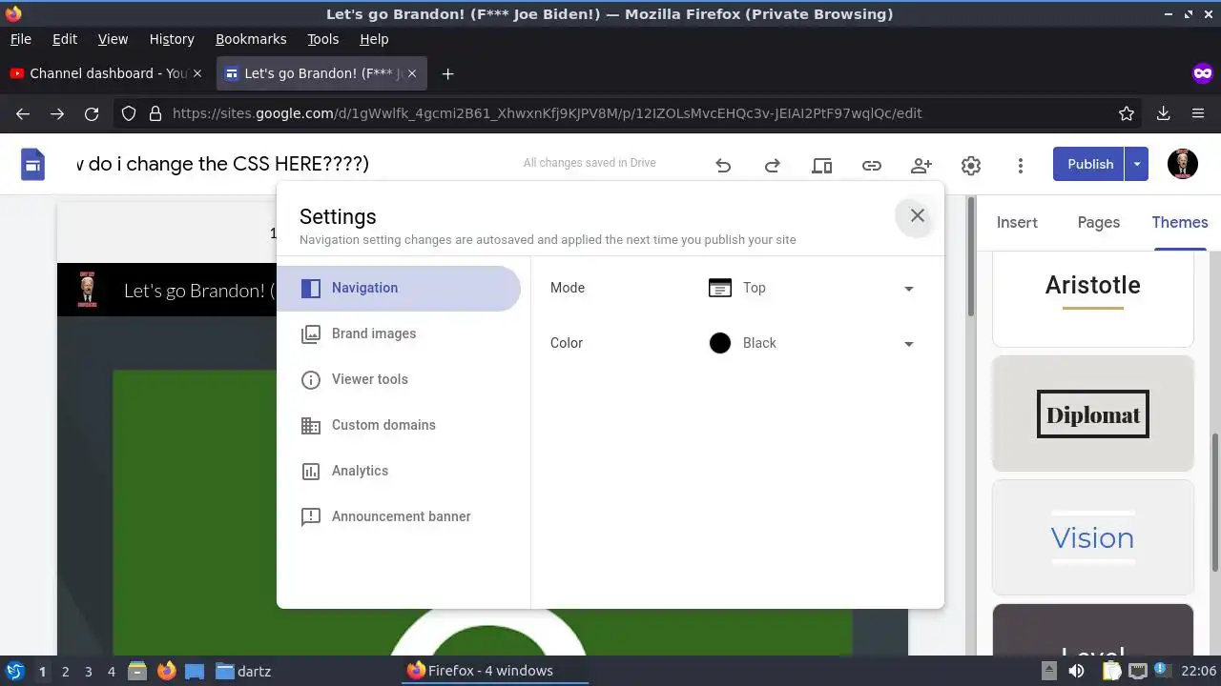Click the tracking protection shield icon
1221x686 pixels.
130,113
